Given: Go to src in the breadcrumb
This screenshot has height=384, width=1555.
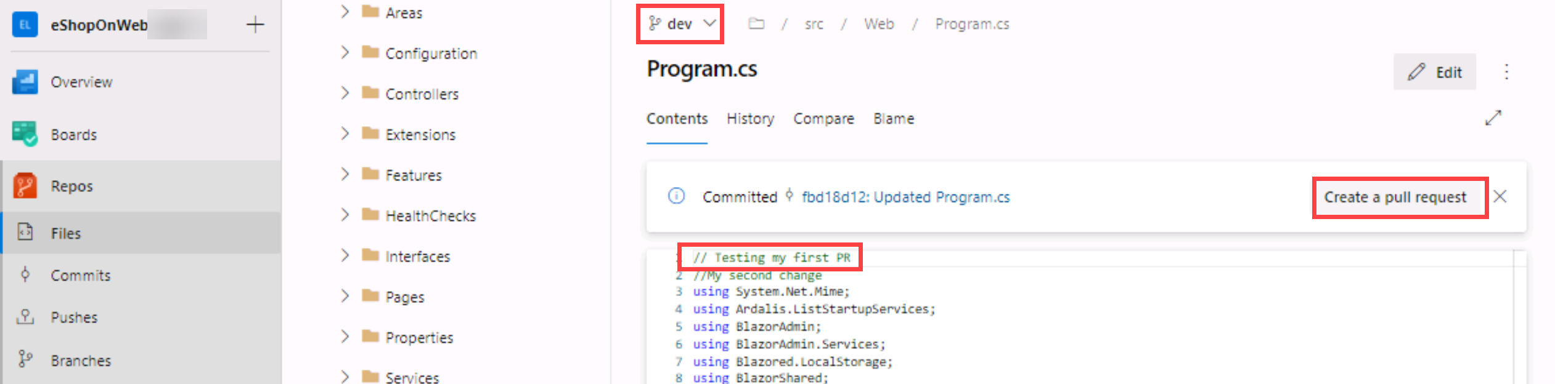Looking at the screenshot, I should pos(814,24).
